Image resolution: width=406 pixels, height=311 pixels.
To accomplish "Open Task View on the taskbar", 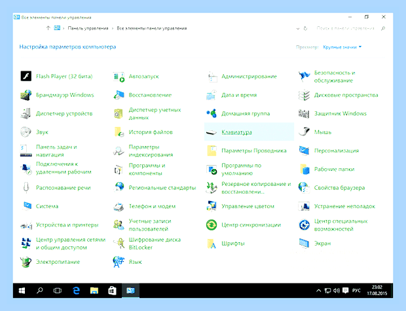I will (58, 291).
